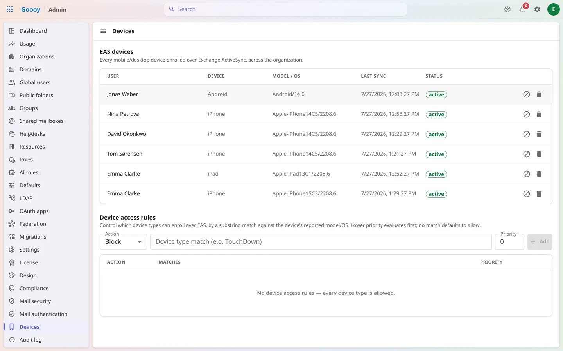
Task: Click Jonas Weber's active status badge
Action: 436,95
